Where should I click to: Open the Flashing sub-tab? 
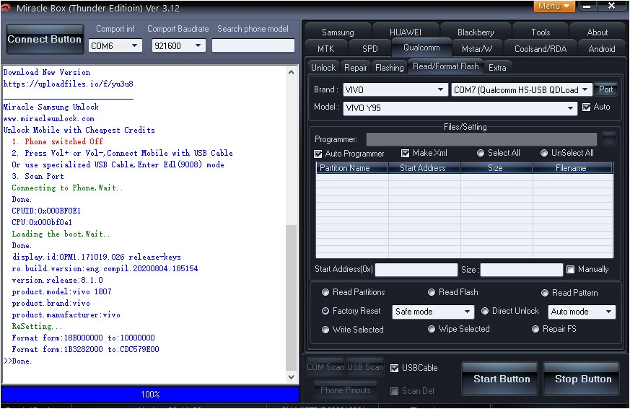(389, 68)
